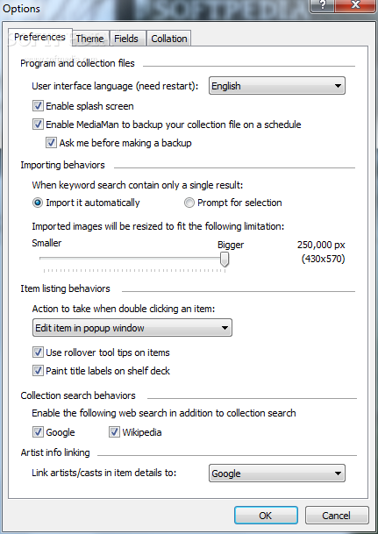Confirm settings with the OK button
The width and height of the screenshot is (378, 534).
coord(266,516)
